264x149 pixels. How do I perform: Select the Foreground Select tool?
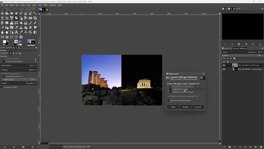(x=30, y=13)
